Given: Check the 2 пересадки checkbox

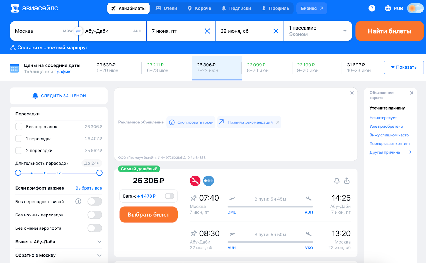Looking at the screenshot, I should click(x=19, y=151).
